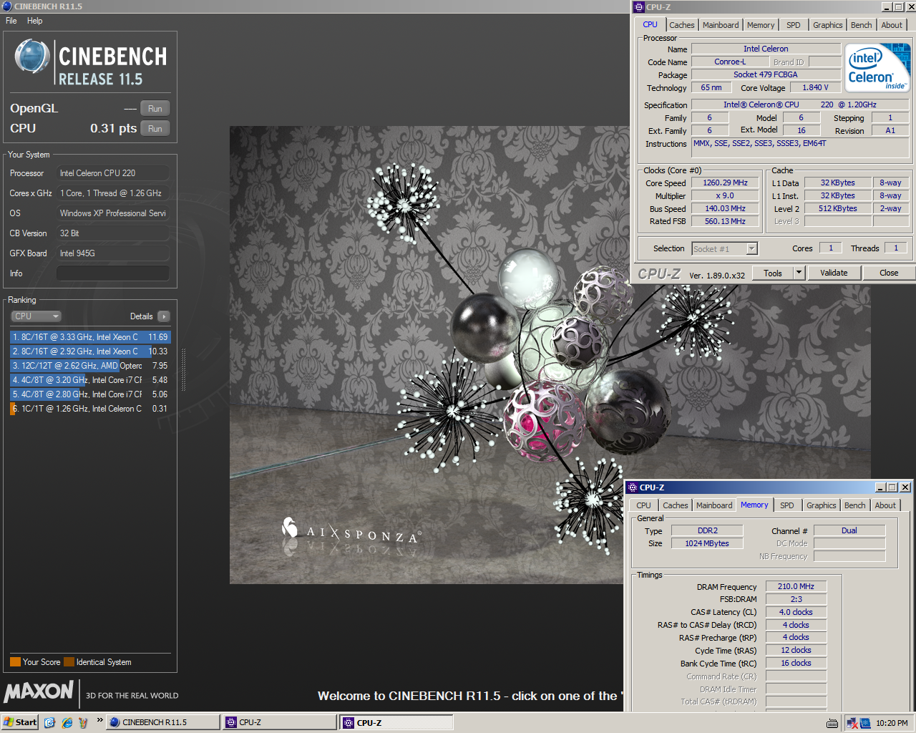Click the Your Score orange legend swatch
Viewport: 916px width, 733px height.
[x=15, y=662]
